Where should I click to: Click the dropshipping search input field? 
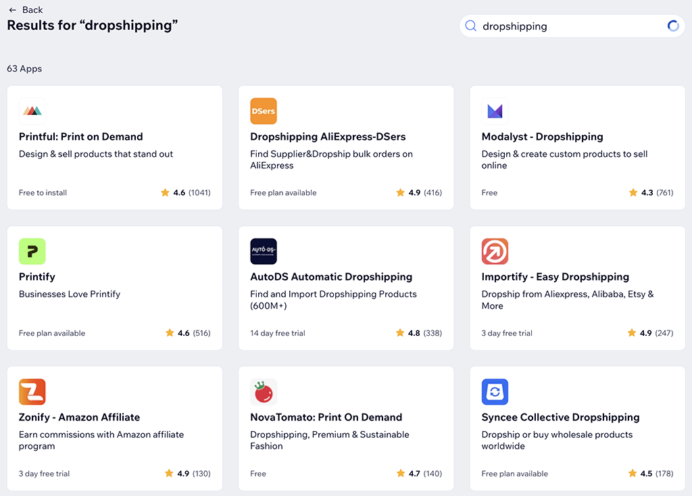tap(572, 26)
